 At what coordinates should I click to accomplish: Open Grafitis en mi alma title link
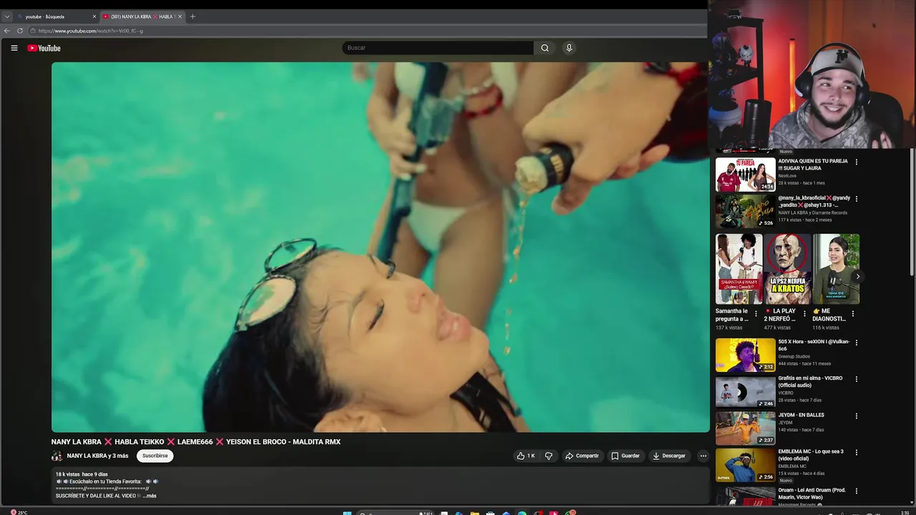pyautogui.click(x=810, y=381)
